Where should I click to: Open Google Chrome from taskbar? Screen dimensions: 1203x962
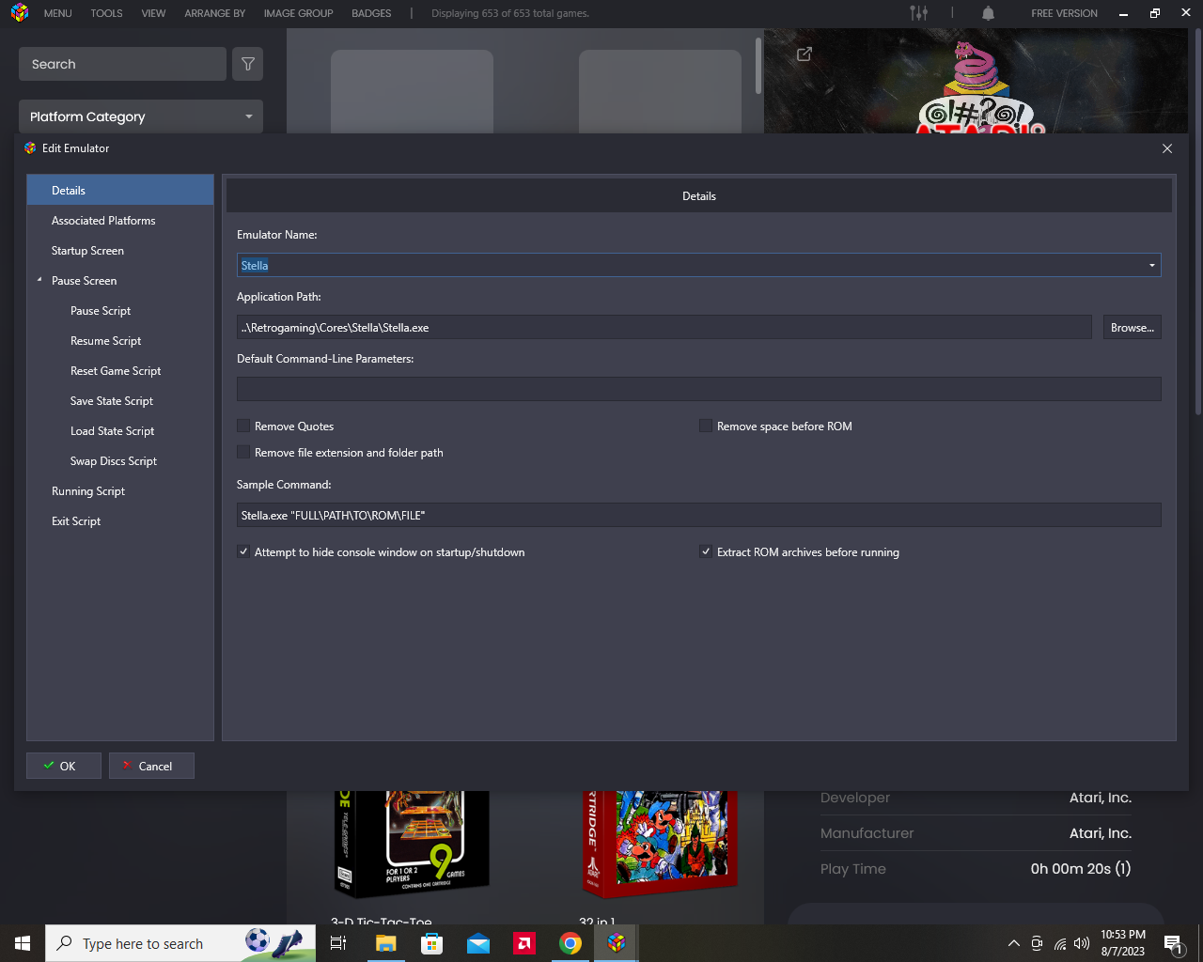point(570,943)
